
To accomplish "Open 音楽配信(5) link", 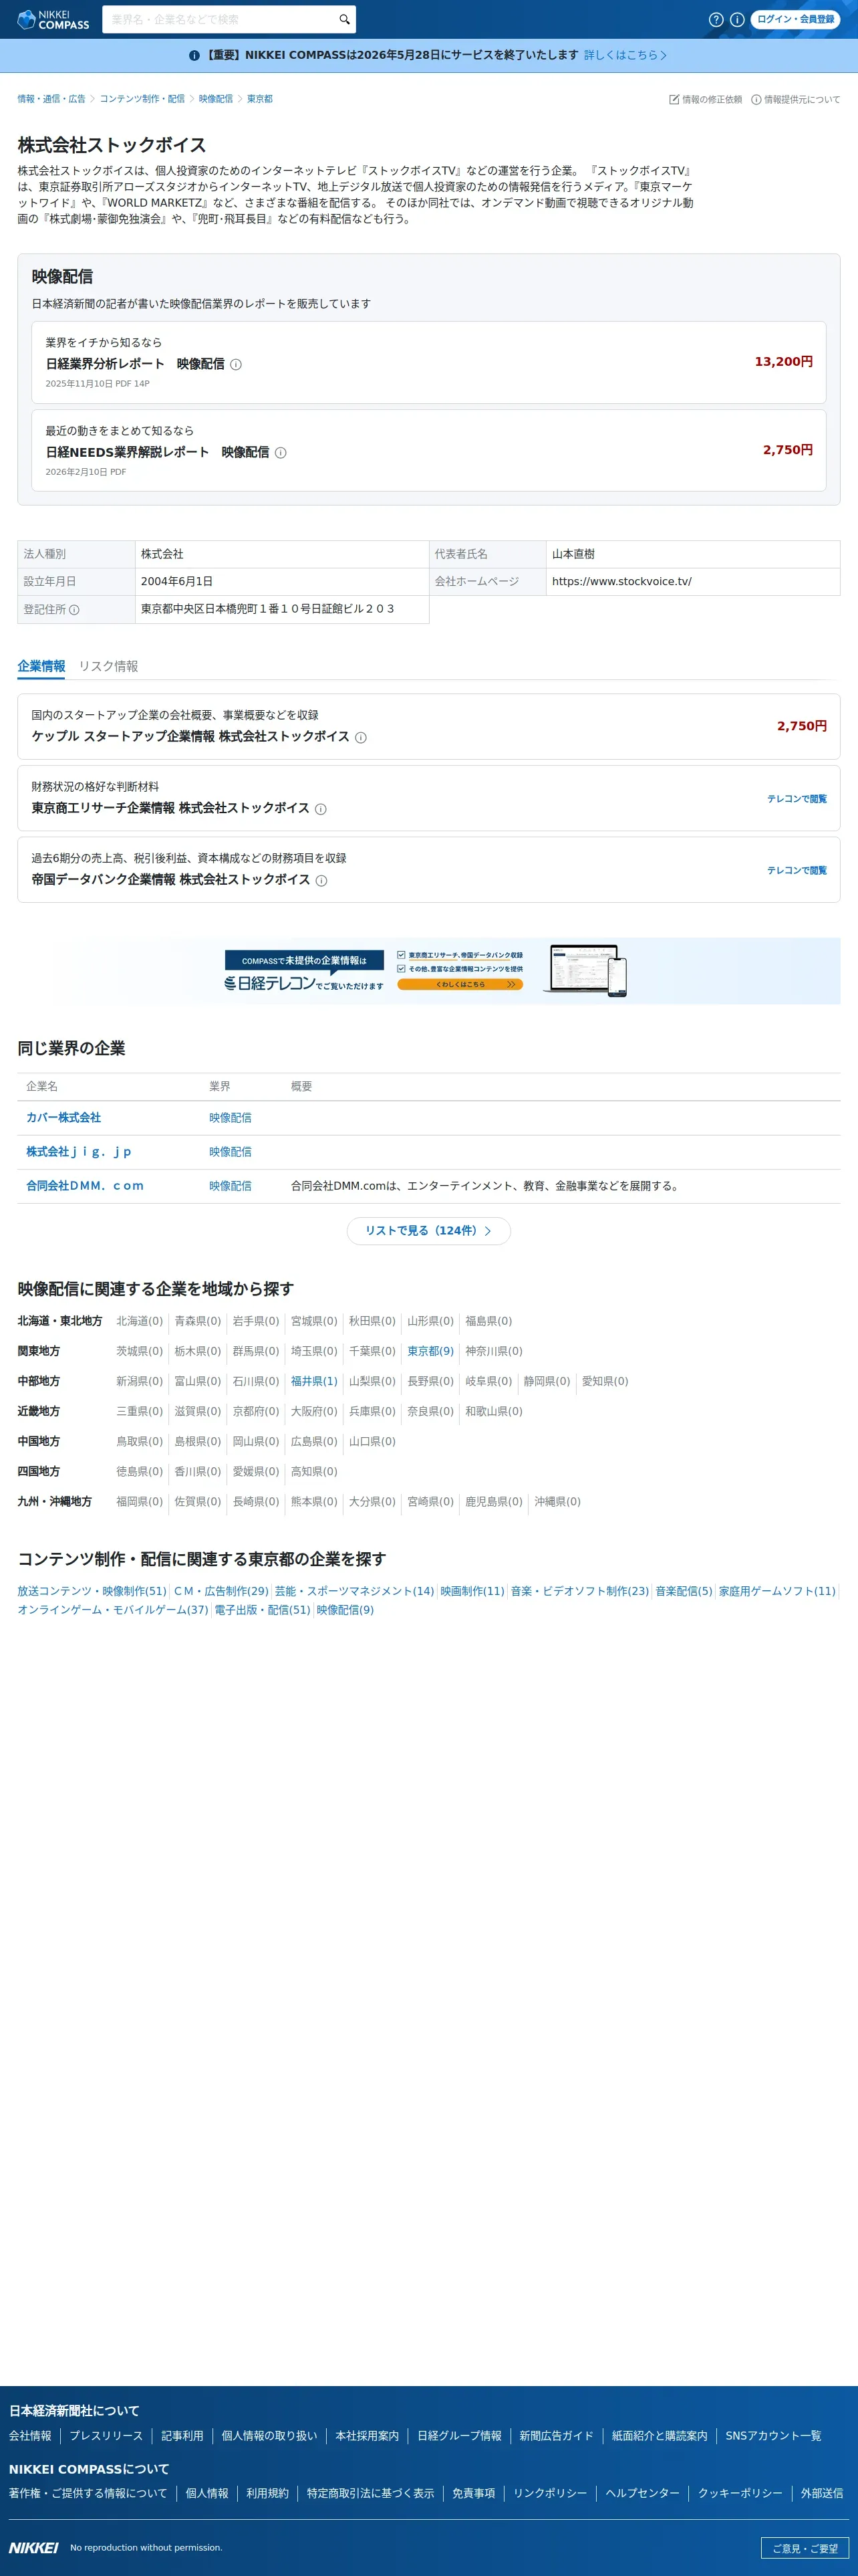I will click(x=684, y=1591).
